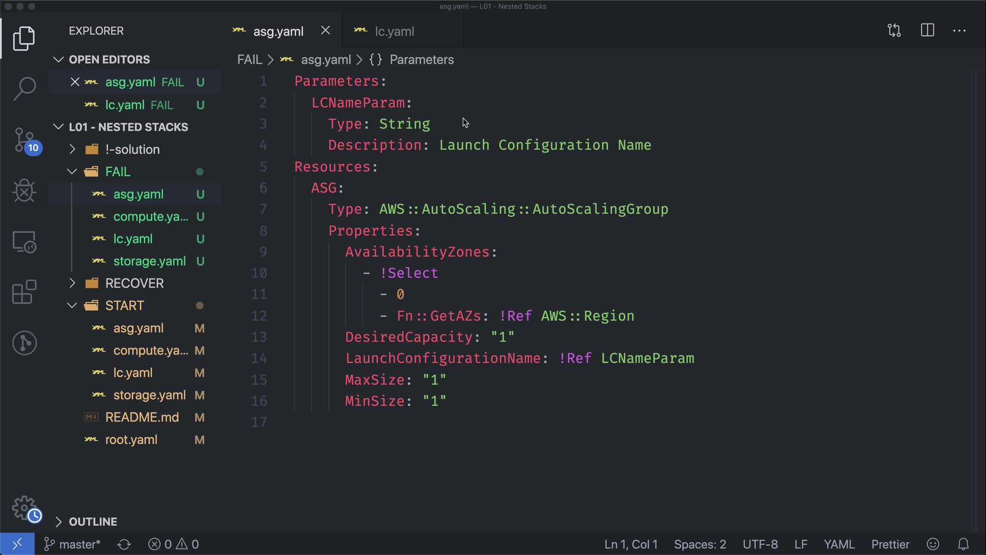
Task: Open the Search view in activity bar
Action: (24, 88)
